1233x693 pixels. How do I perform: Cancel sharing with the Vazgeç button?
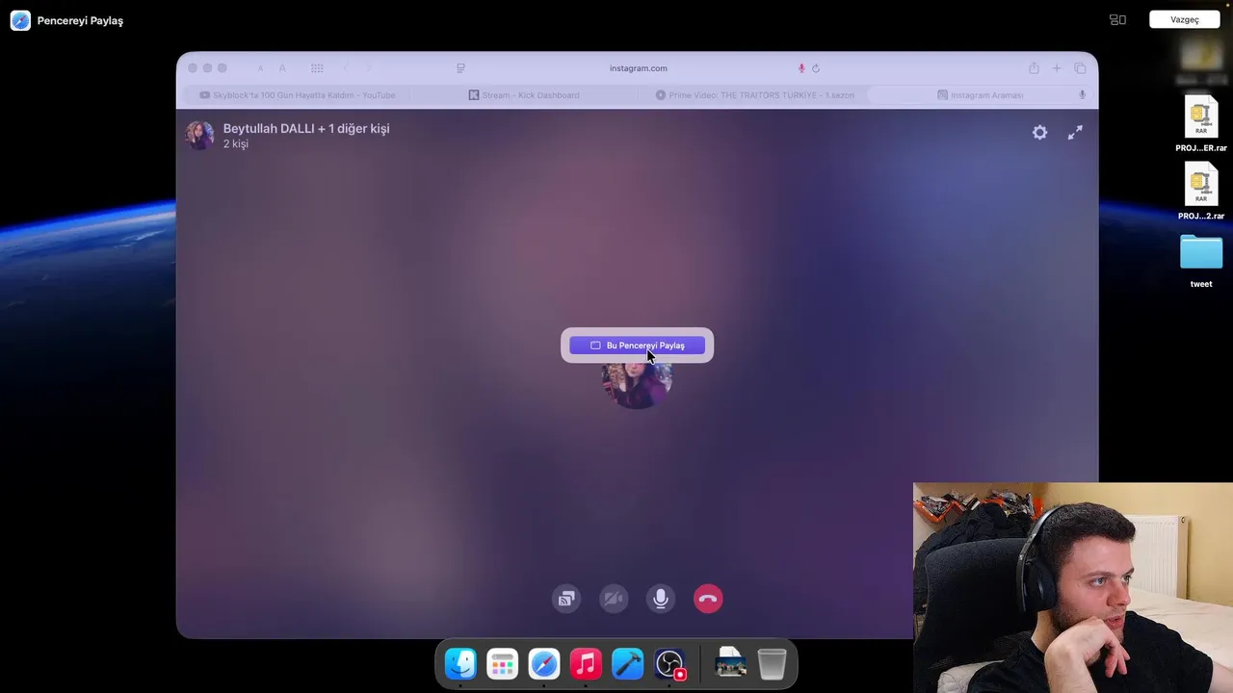1184,19
